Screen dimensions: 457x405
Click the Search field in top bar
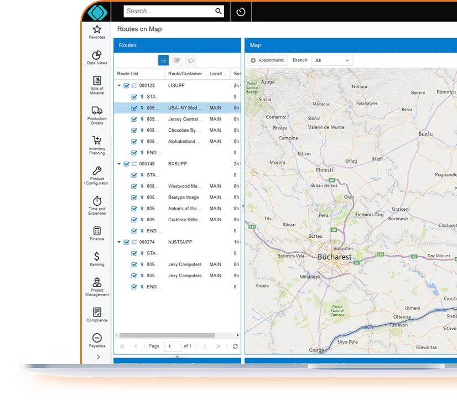coord(169,11)
